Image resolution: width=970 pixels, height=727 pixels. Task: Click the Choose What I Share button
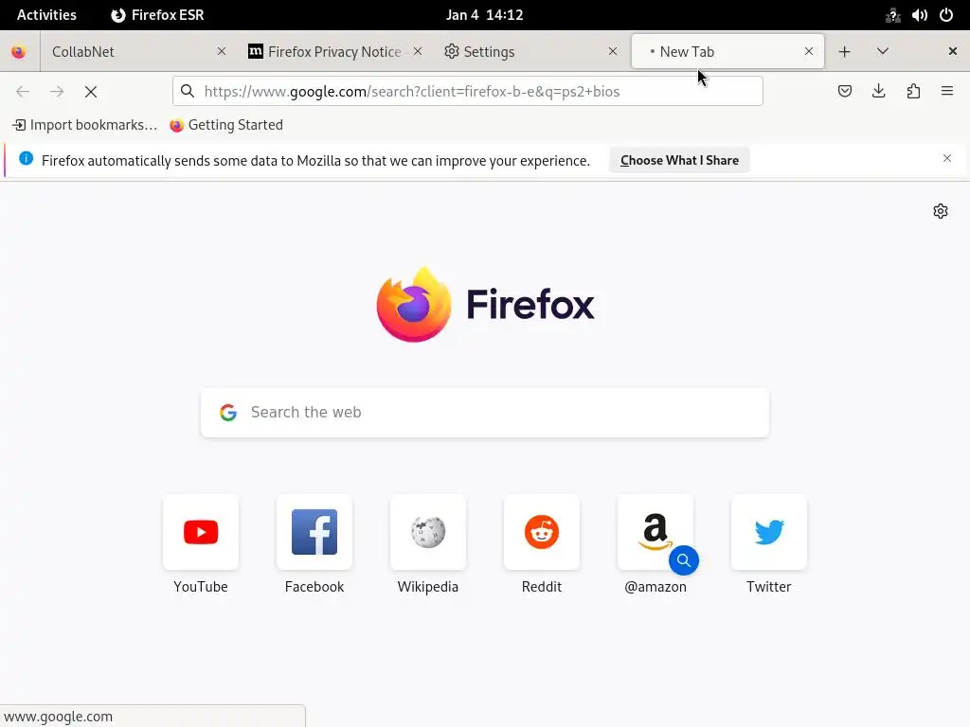tap(679, 160)
